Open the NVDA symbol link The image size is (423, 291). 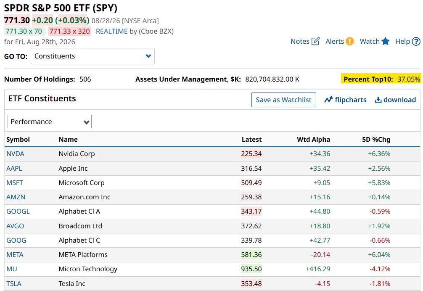(x=16, y=154)
